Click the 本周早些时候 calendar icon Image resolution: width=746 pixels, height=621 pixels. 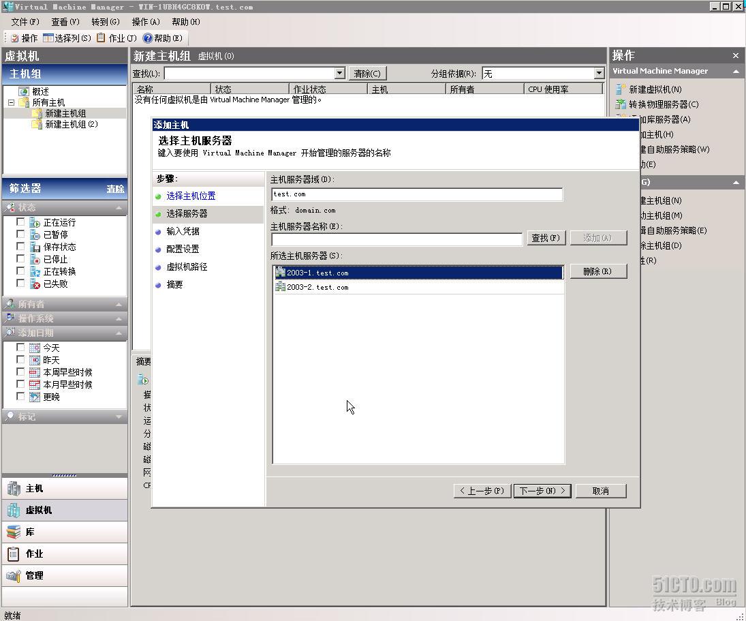coord(35,373)
